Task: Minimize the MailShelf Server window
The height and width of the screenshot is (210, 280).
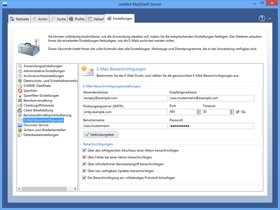Action: coord(255,3)
